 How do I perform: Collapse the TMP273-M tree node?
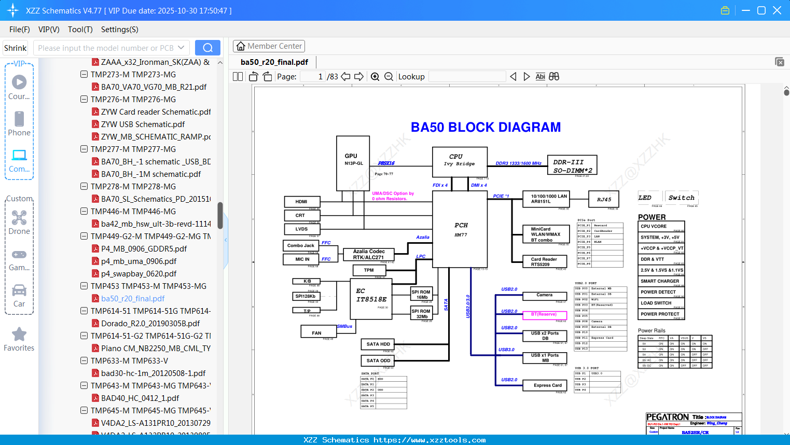pos(84,74)
